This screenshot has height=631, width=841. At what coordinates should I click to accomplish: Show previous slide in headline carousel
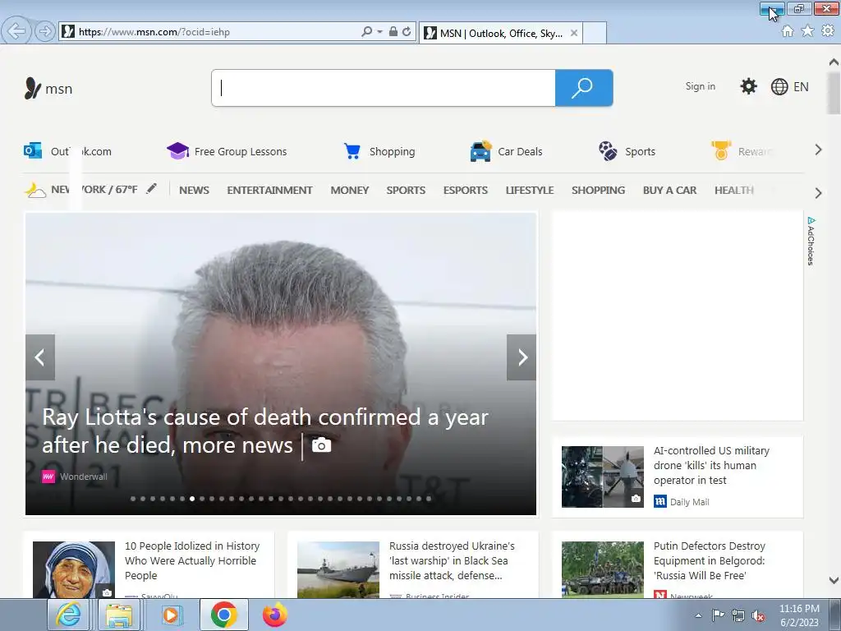tap(40, 357)
